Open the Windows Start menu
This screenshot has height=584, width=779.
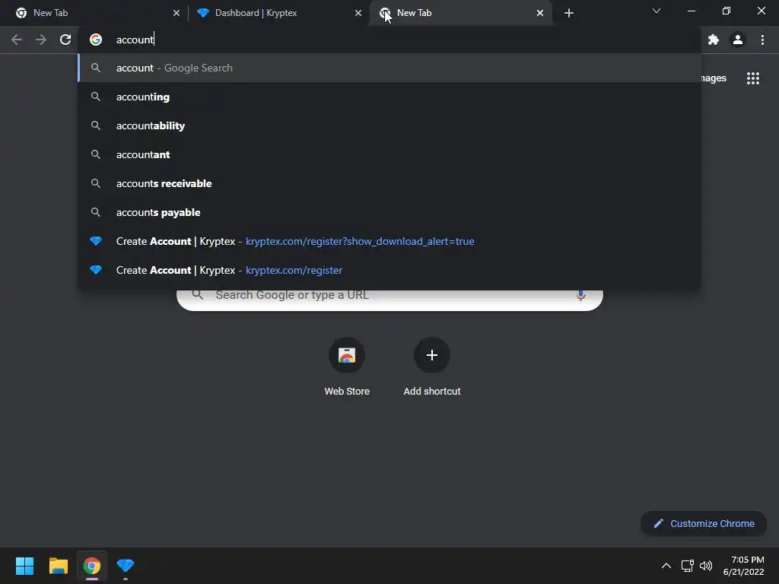(24, 566)
